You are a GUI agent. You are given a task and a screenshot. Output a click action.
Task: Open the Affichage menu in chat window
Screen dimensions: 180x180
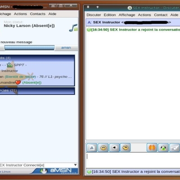tap(127, 15)
